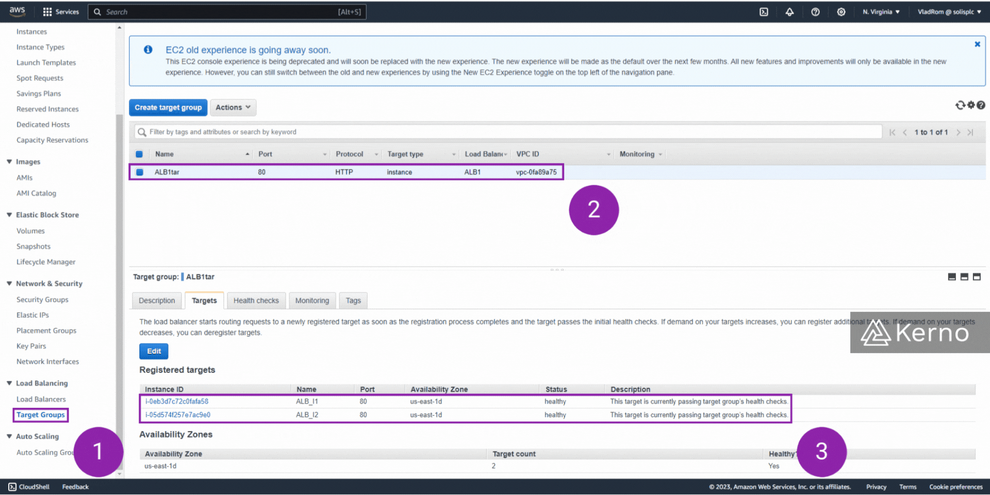The width and height of the screenshot is (990, 495).
Task: Go to first page of results
Action: 892,133
